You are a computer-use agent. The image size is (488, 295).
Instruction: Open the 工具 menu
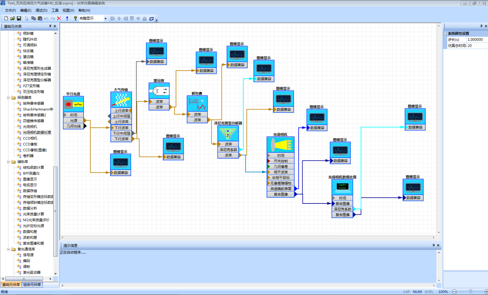click(55, 10)
